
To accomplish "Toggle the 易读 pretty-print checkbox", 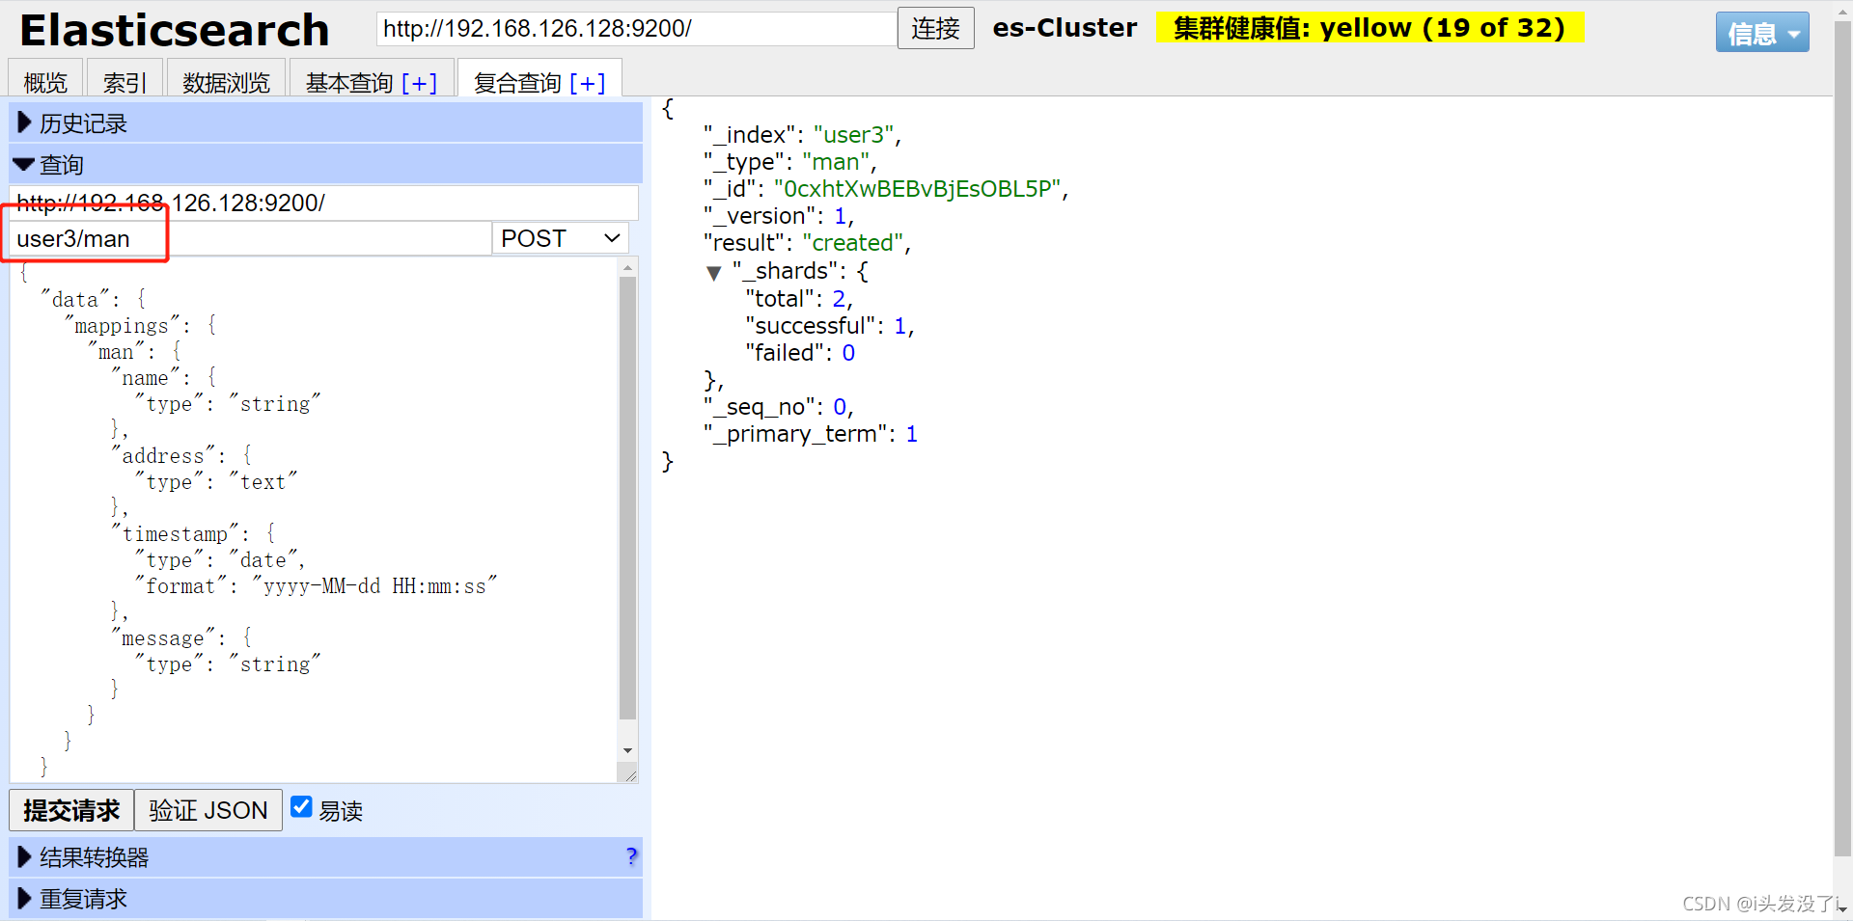I will coord(301,807).
